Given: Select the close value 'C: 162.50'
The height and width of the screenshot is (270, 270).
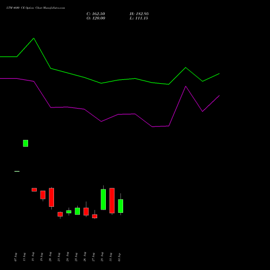Looking at the screenshot, I should pyautogui.click(x=96, y=14).
